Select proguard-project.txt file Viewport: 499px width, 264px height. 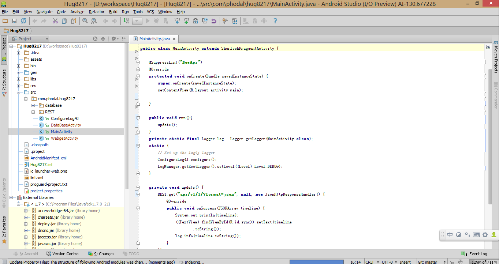click(x=49, y=184)
